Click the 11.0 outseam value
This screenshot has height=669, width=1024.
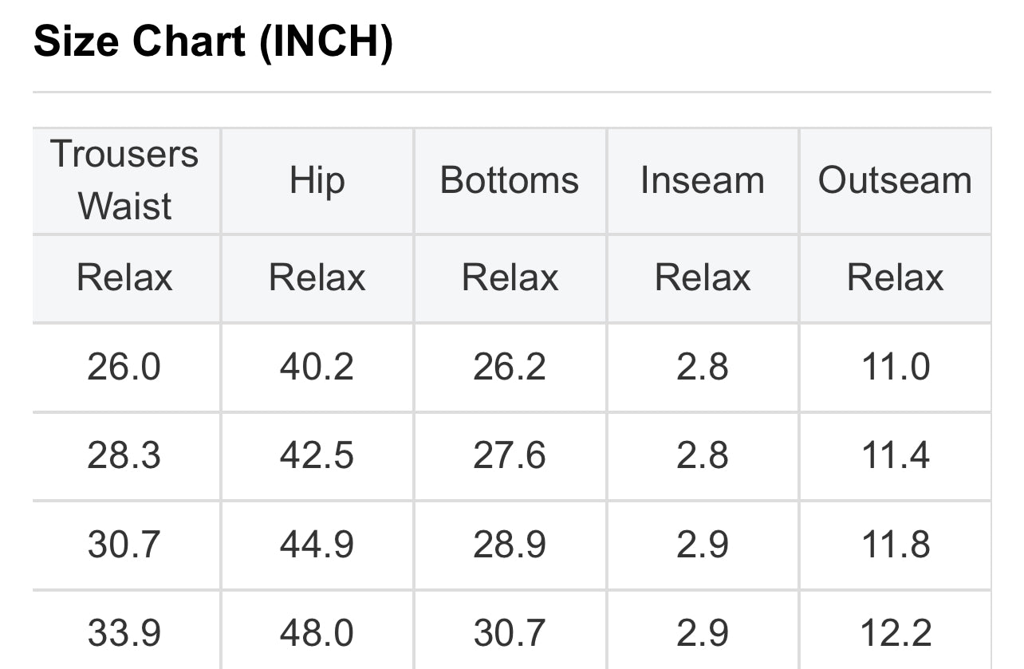[895, 367]
